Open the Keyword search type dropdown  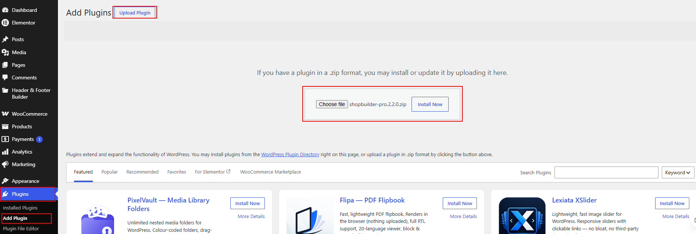pyautogui.click(x=678, y=172)
